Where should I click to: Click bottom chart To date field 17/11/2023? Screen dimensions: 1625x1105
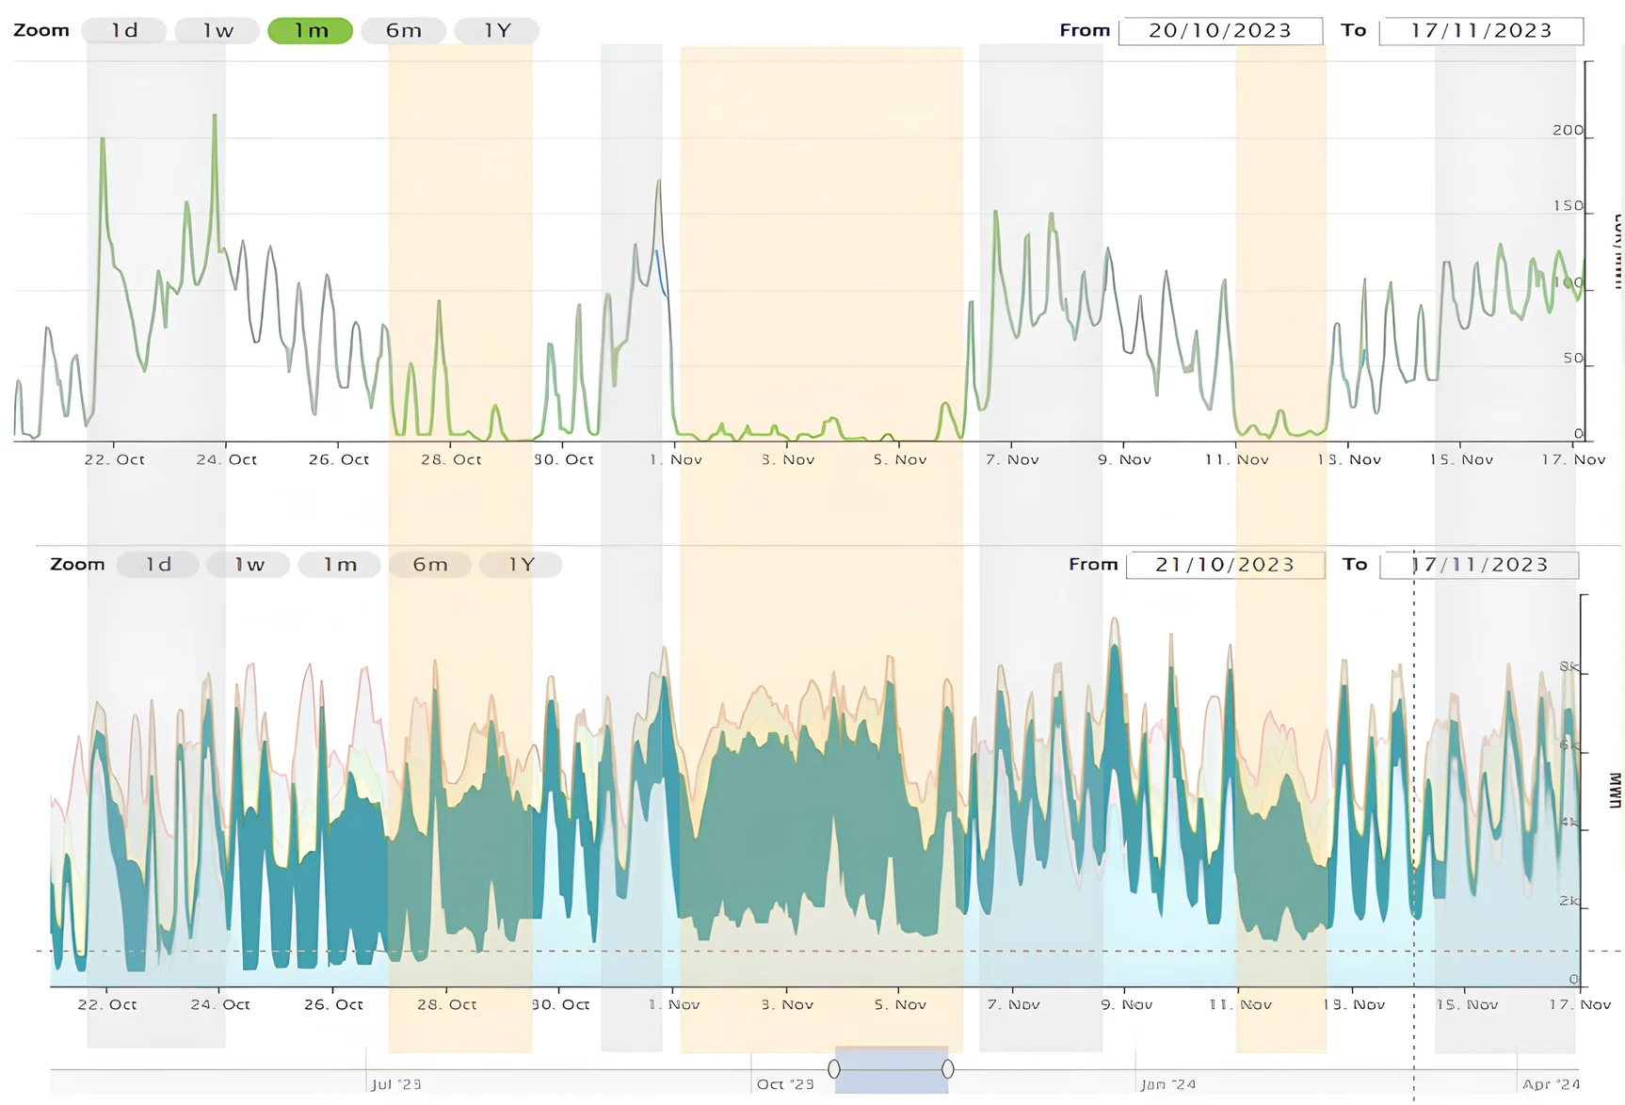pyautogui.click(x=1479, y=565)
